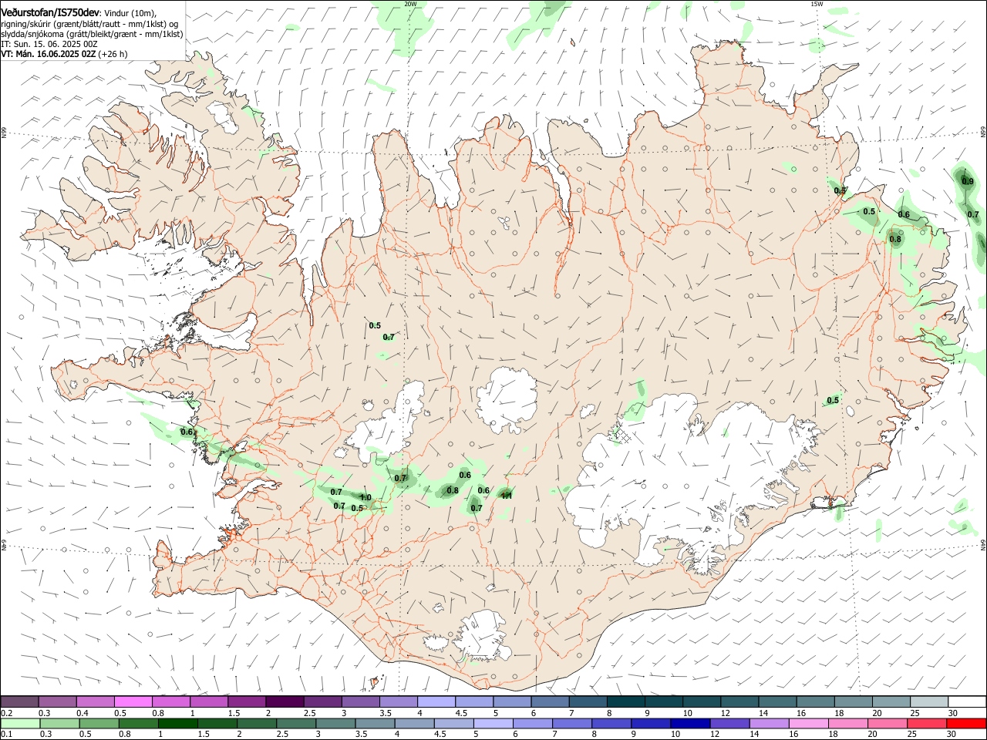Pick the 0.3 mauve swatch in upper legend row
Viewport: 987px width, 740px height.
pyautogui.click(x=58, y=701)
